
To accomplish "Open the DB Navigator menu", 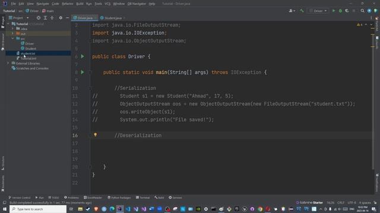I will [137, 4].
